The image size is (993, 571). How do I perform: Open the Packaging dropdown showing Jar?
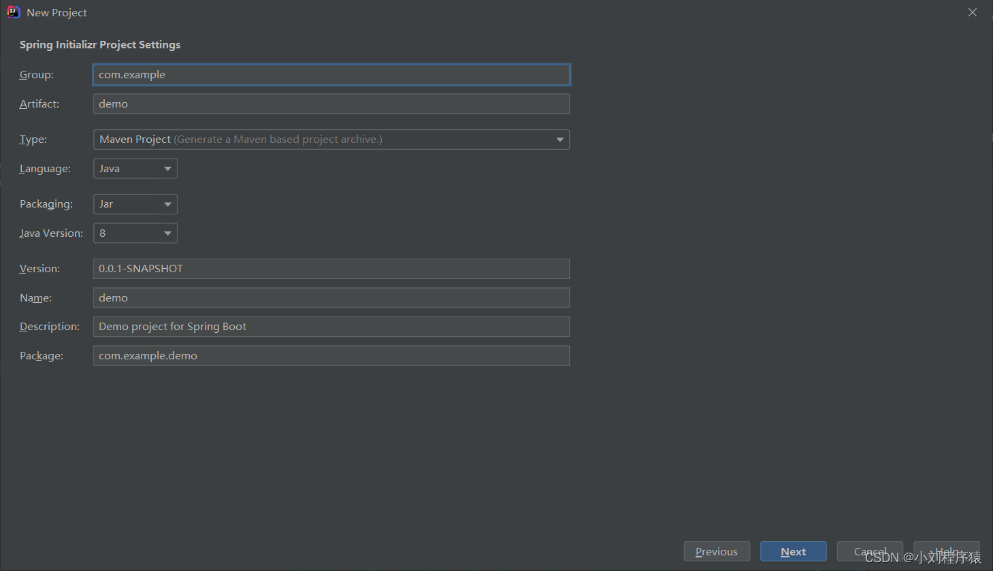pyautogui.click(x=135, y=204)
